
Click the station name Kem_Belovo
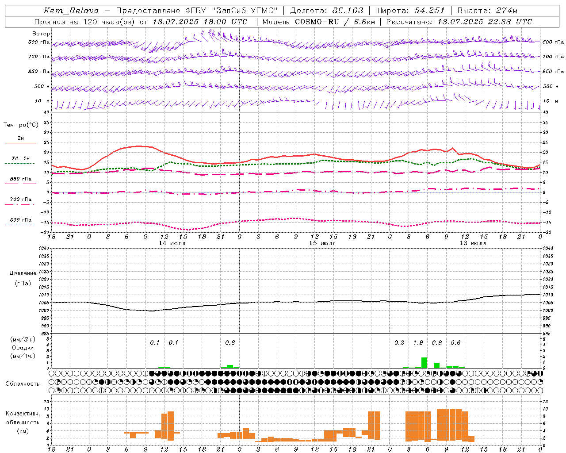click(x=71, y=11)
